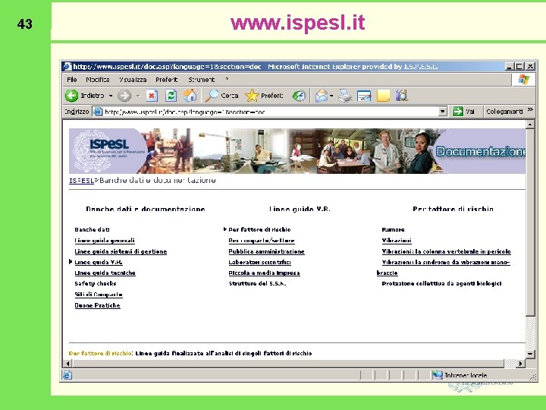546x410 pixels.
Task: Expand the address bar history dropdown
Action: (x=443, y=112)
